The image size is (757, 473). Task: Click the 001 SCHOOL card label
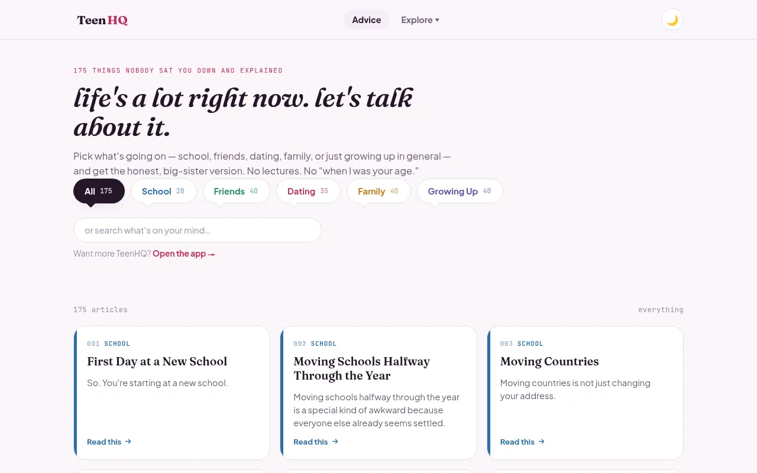(x=108, y=344)
